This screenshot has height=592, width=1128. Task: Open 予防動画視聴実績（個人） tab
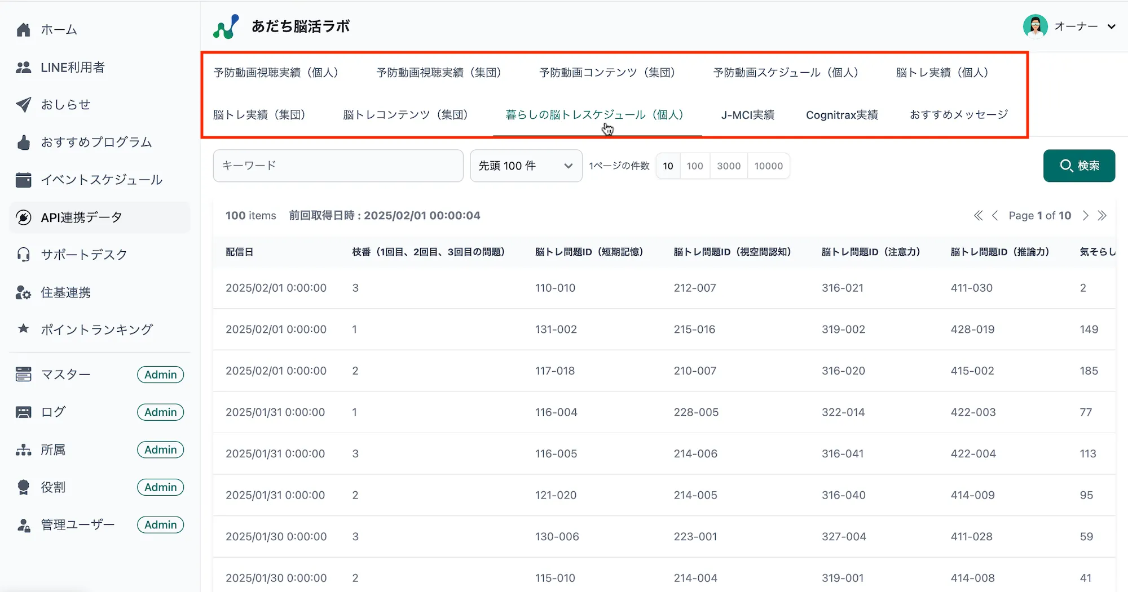276,72
